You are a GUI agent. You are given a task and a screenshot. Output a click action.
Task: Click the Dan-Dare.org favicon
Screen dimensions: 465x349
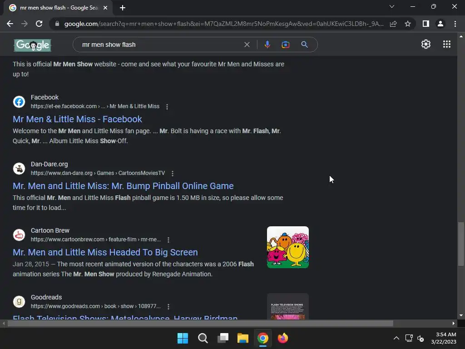pyautogui.click(x=19, y=169)
